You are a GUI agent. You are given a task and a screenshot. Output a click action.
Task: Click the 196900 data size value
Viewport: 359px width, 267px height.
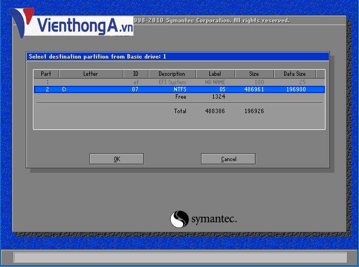point(296,89)
